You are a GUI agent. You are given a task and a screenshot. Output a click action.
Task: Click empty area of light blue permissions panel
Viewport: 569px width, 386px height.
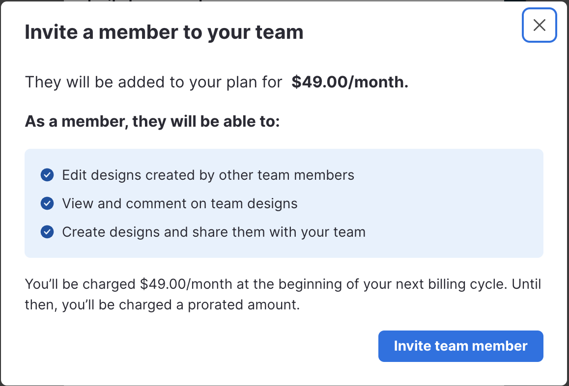tap(454, 203)
